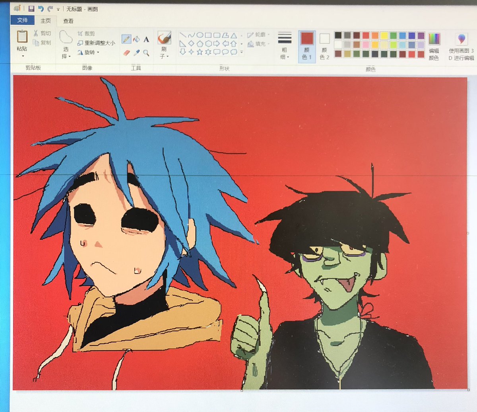The height and width of the screenshot is (412, 477).
Task: Click the Redo arrow in the title bar
Action: click(50, 8)
